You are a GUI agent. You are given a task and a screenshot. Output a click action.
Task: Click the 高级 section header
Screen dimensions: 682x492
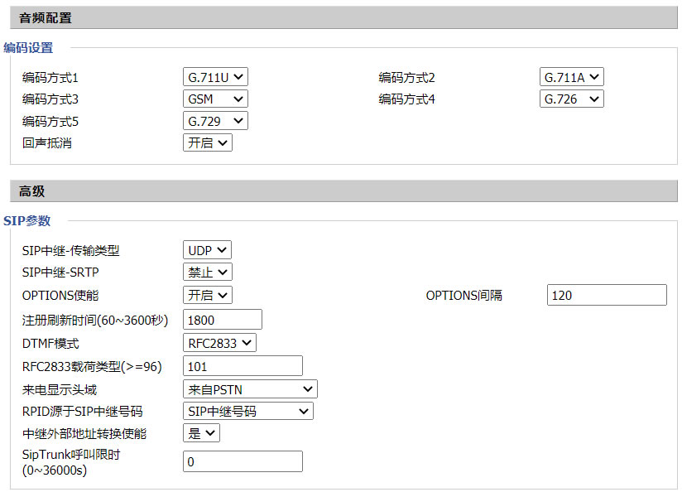pos(31,191)
